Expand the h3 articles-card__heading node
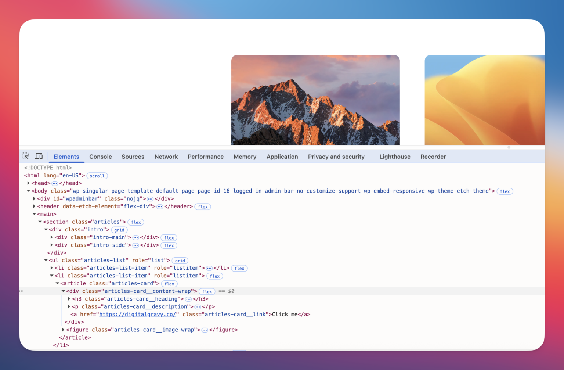The width and height of the screenshot is (564, 370). tap(69, 299)
